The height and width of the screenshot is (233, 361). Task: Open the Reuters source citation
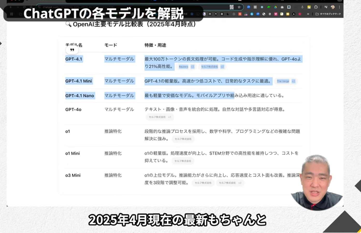183,67
